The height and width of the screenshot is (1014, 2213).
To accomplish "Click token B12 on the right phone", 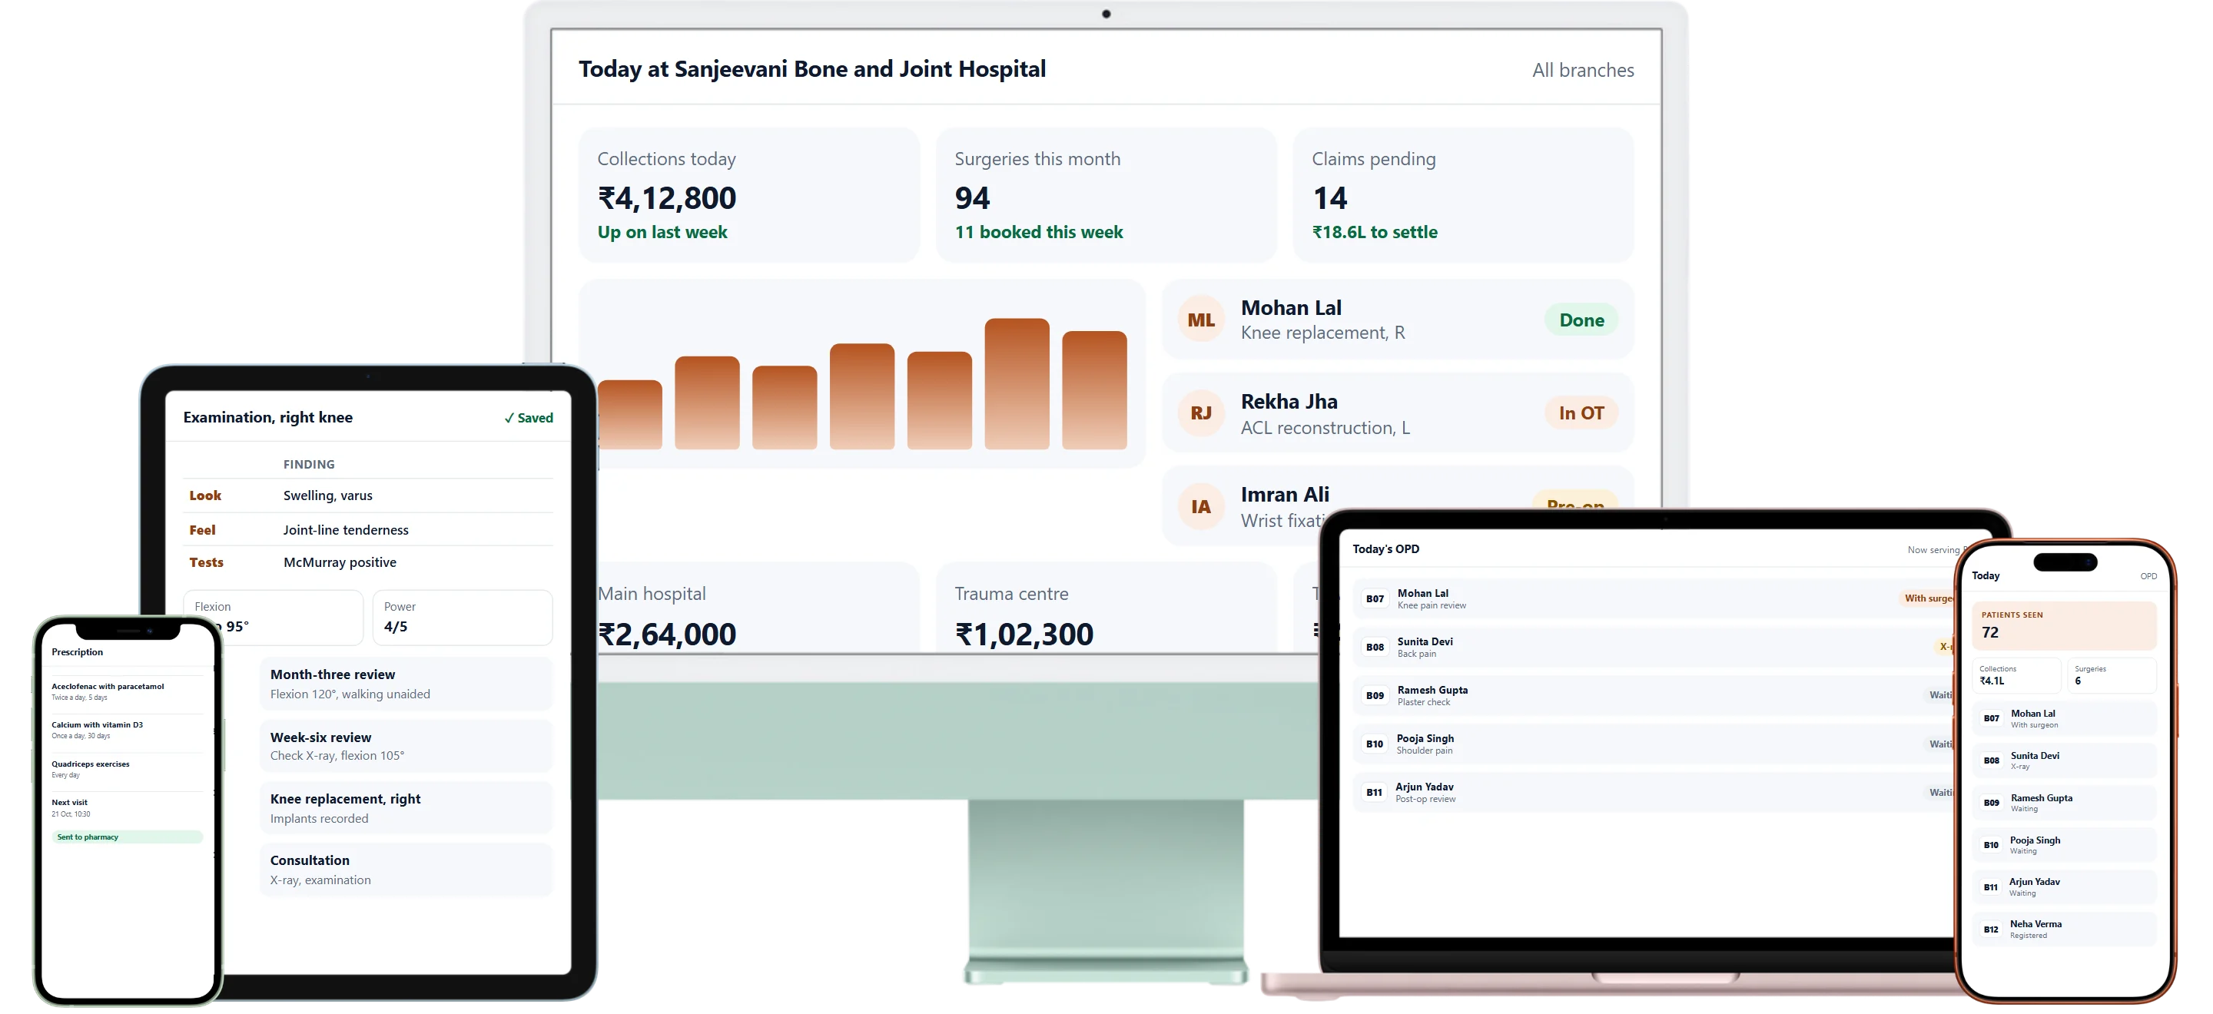I will tap(1990, 929).
